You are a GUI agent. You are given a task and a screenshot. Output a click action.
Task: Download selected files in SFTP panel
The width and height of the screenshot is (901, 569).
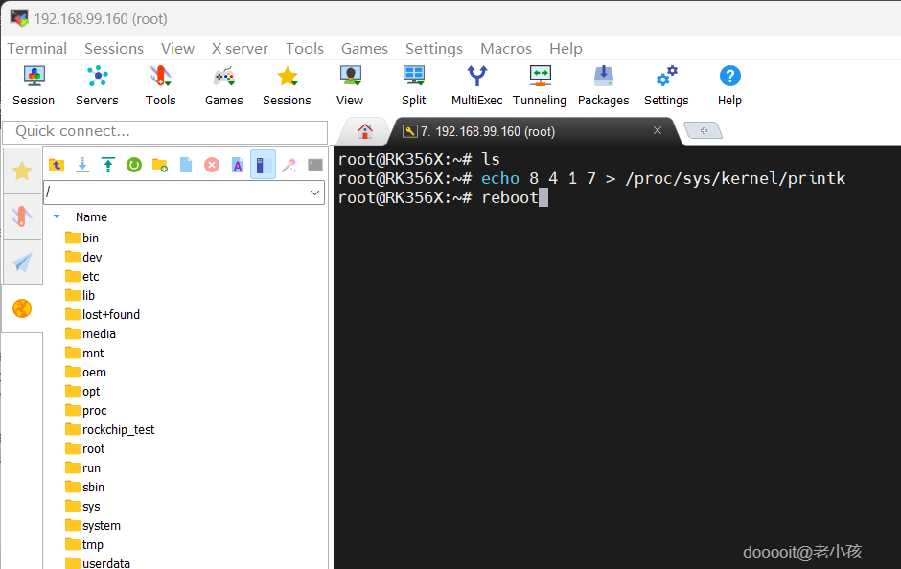[x=82, y=165]
